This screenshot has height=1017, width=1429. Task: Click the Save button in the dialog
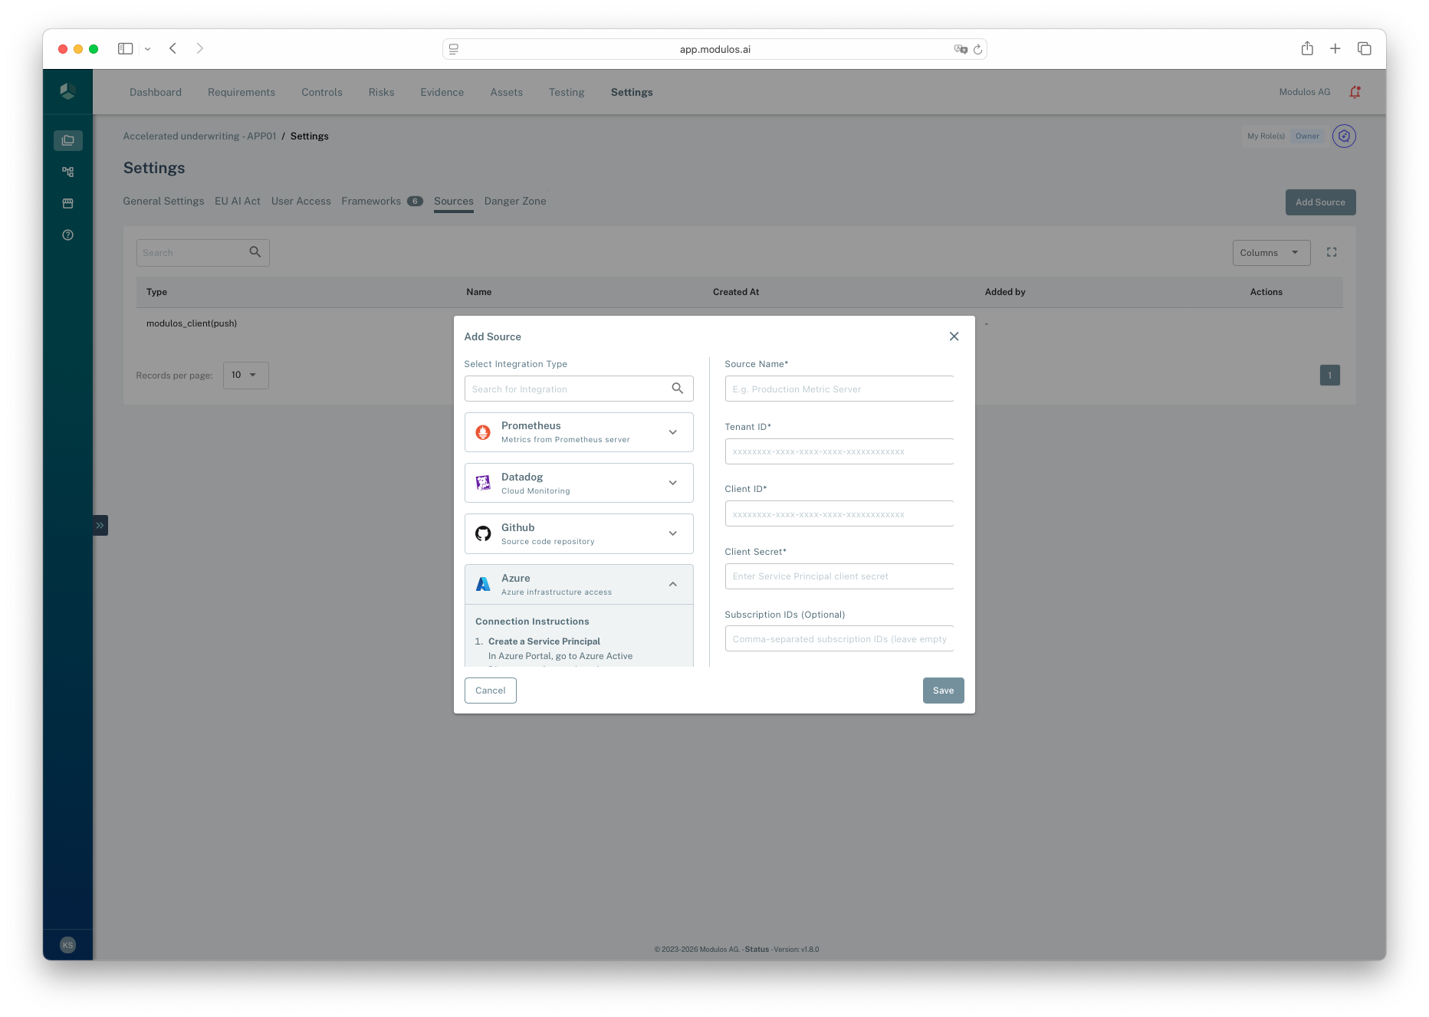pos(943,690)
